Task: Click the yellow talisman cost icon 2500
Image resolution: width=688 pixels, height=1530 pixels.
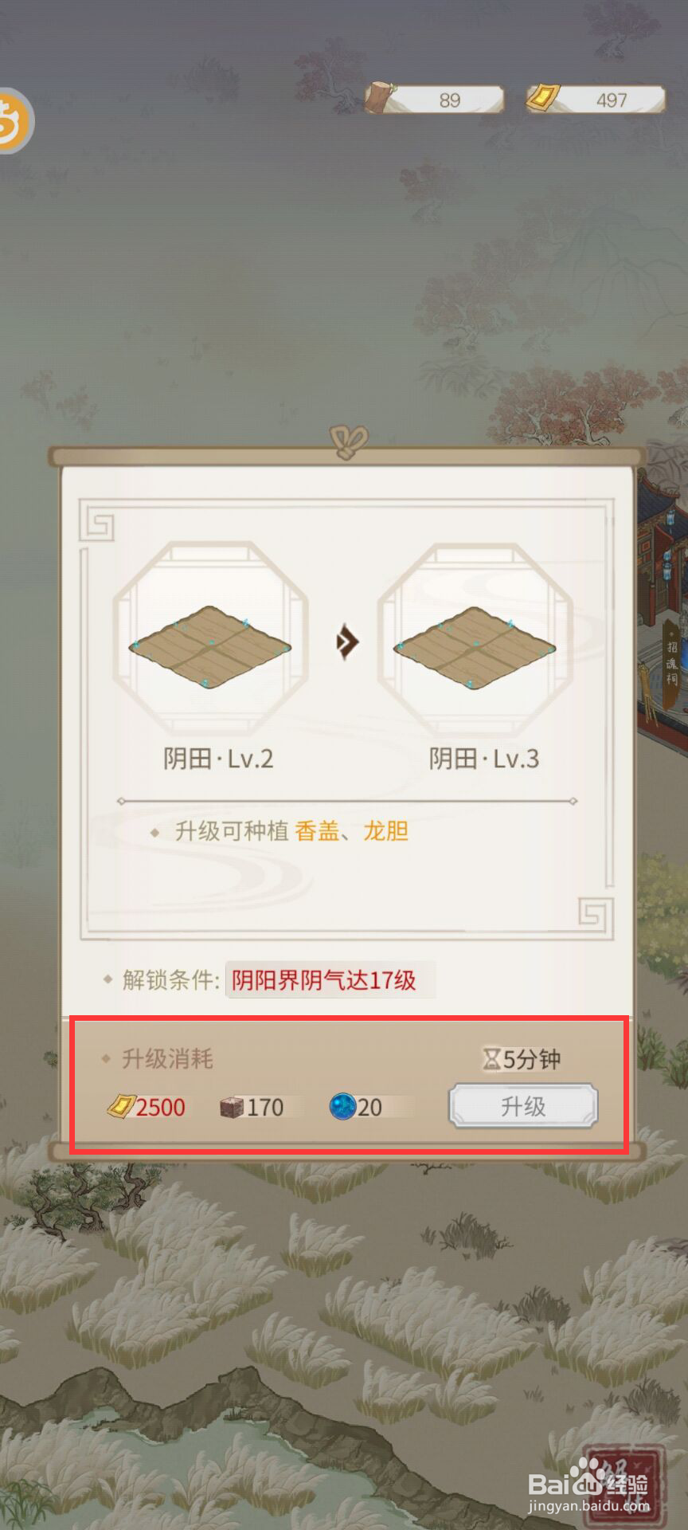Action: [x=121, y=1107]
